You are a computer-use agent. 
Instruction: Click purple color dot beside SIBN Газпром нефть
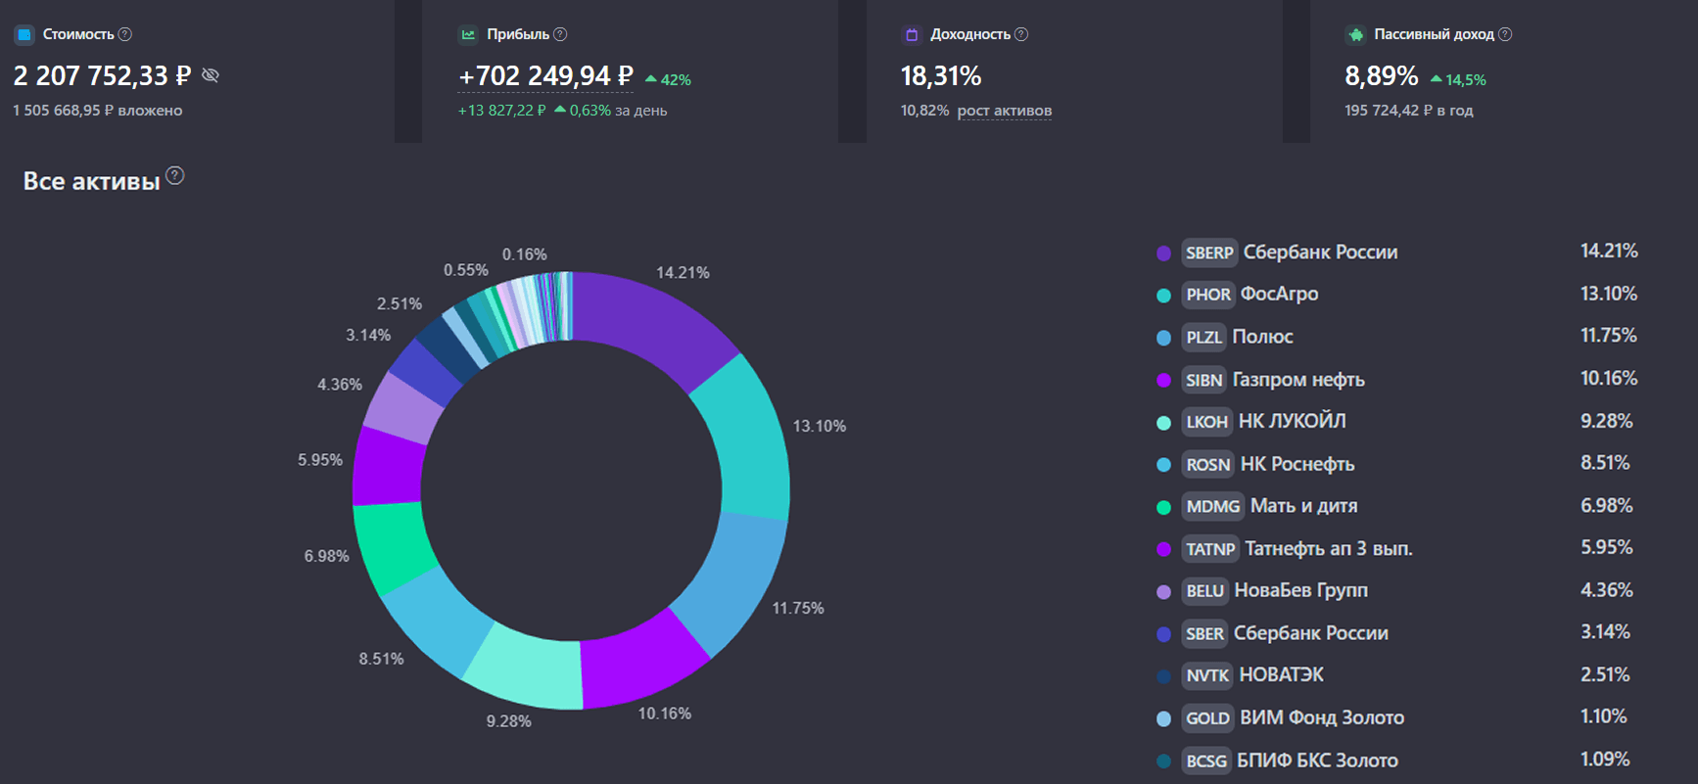pyautogui.click(x=1163, y=381)
